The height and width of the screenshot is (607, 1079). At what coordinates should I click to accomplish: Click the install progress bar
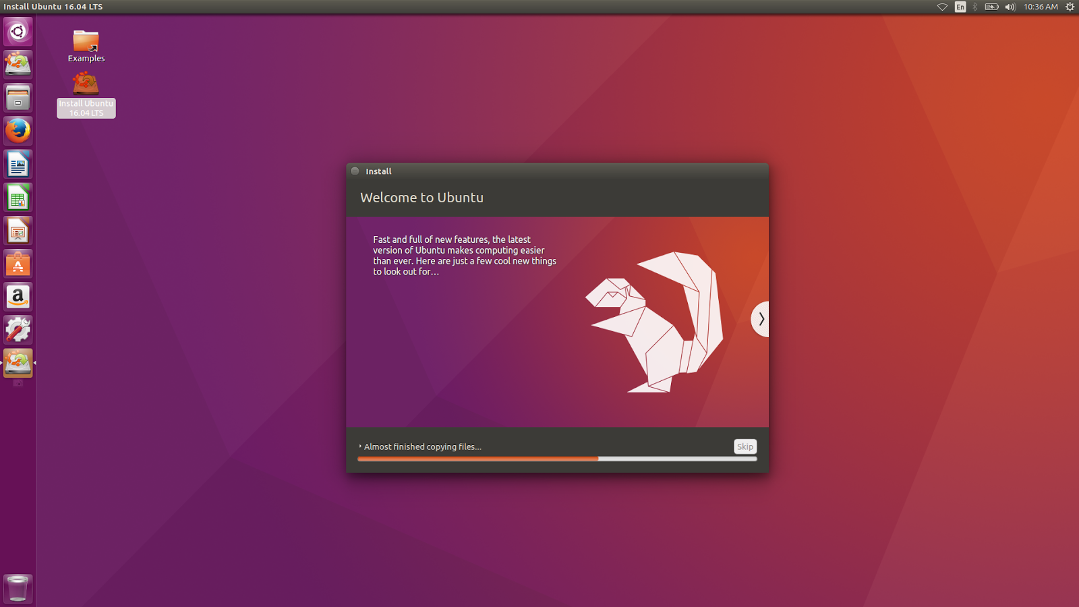click(x=557, y=459)
